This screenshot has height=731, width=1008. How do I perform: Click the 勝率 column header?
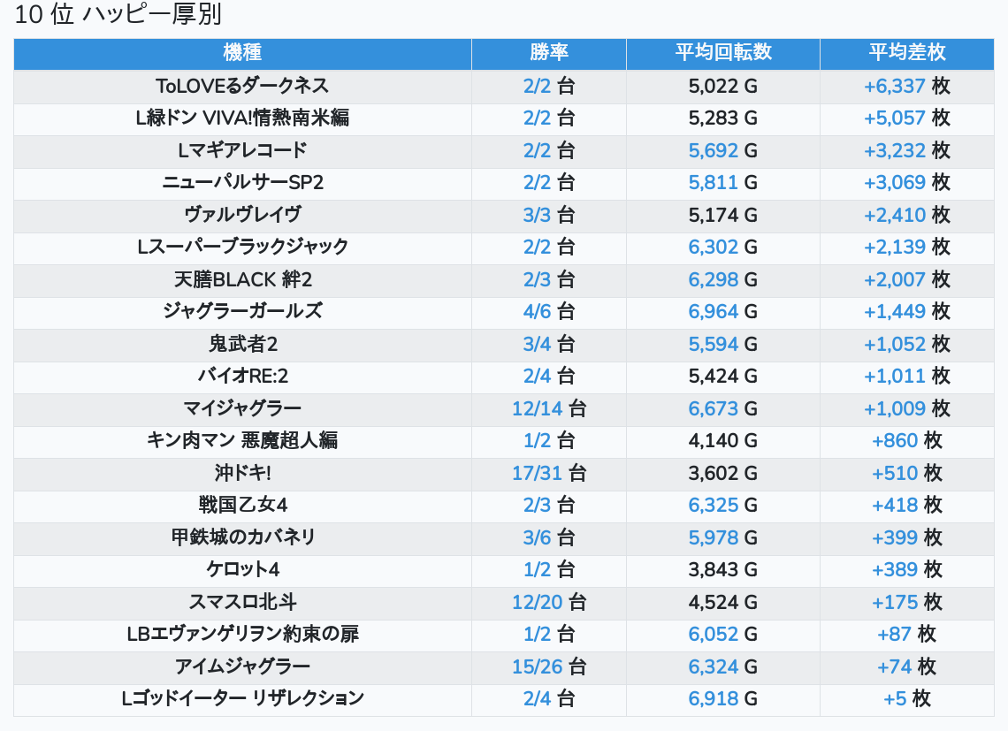pos(549,52)
